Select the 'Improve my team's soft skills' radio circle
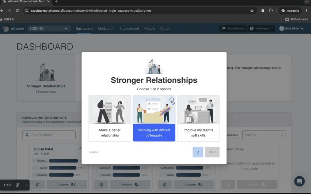Image resolution: width=311 pixels, height=194 pixels. [x=216, y=100]
